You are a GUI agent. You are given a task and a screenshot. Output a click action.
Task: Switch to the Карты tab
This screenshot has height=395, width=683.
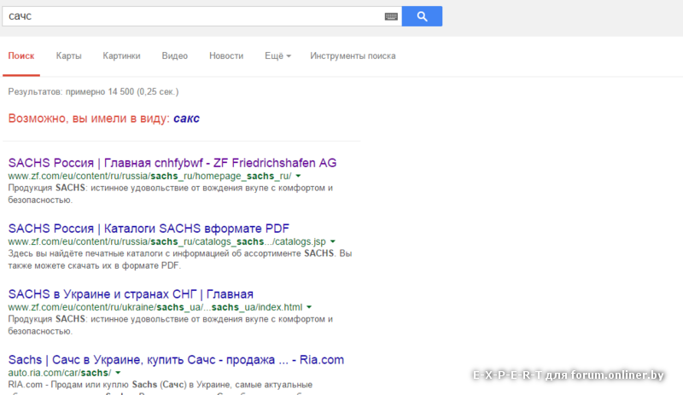click(x=69, y=55)
